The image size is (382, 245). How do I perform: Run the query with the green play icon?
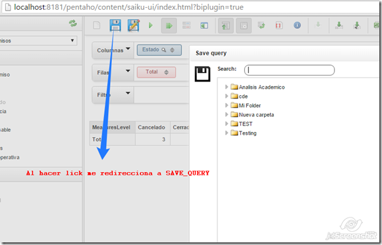[x=151, y=25]
